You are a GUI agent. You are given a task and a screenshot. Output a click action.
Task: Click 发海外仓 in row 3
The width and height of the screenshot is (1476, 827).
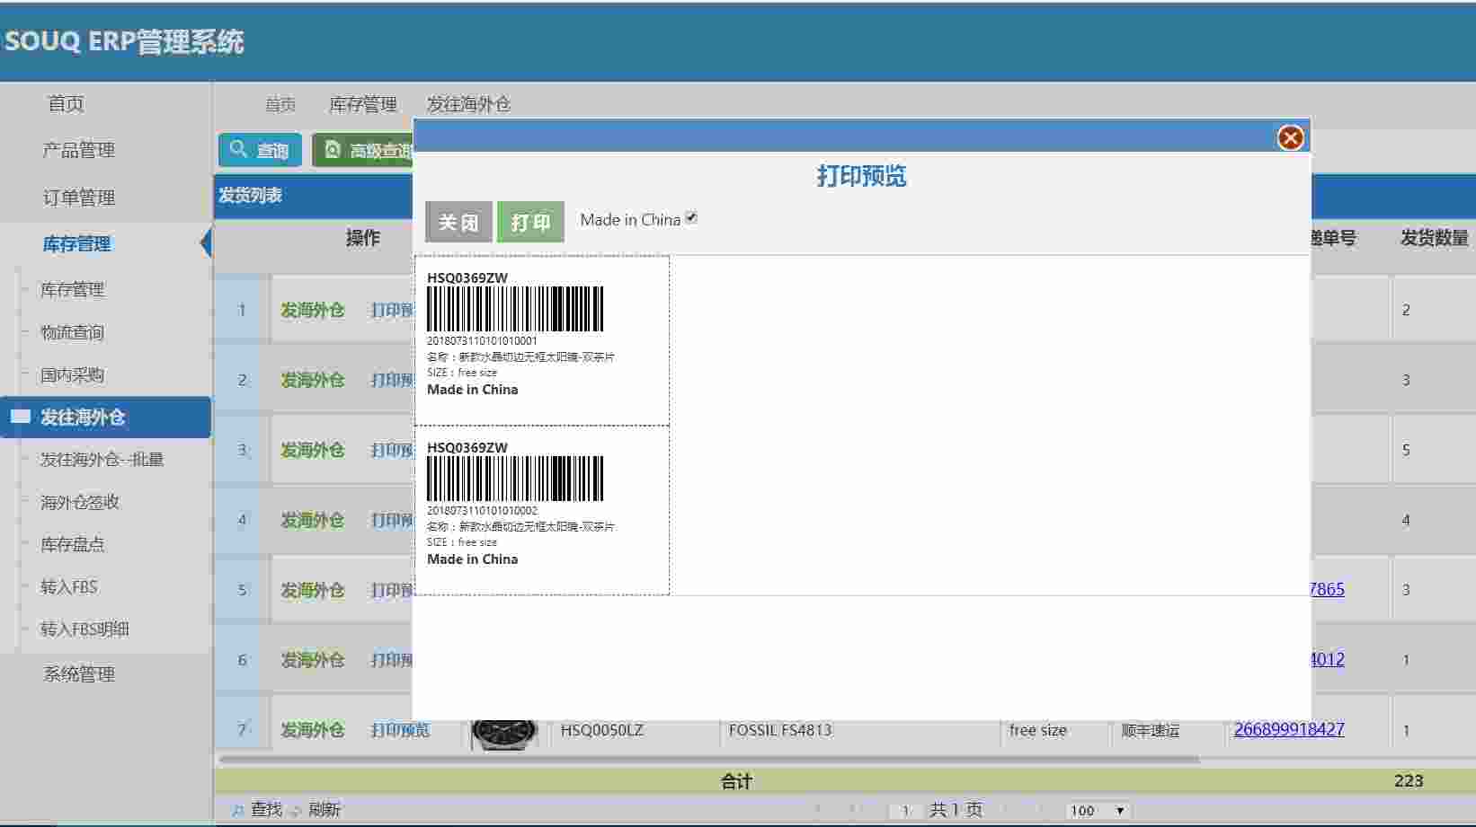(313, 450)
